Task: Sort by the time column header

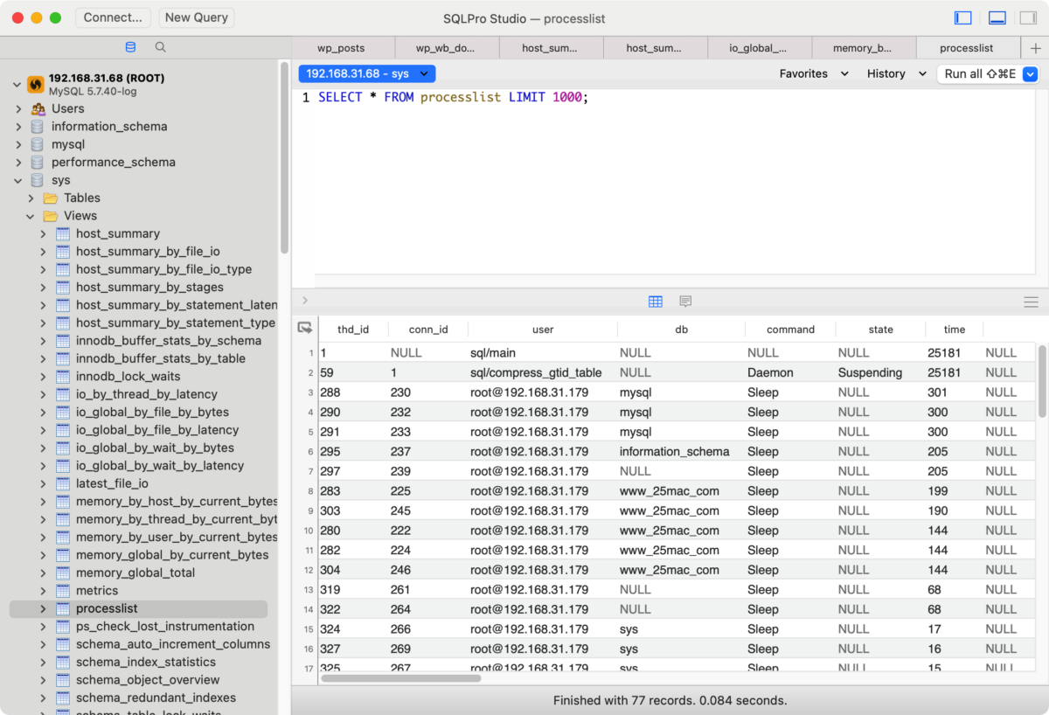Action: pos(955,330)
